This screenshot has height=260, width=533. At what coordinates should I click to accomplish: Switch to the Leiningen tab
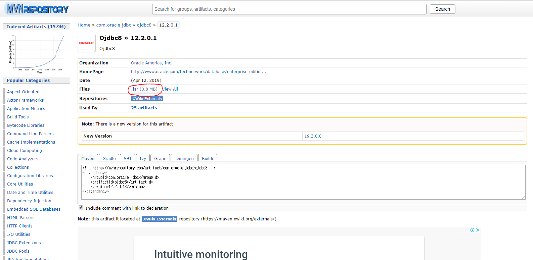(184, 158)
